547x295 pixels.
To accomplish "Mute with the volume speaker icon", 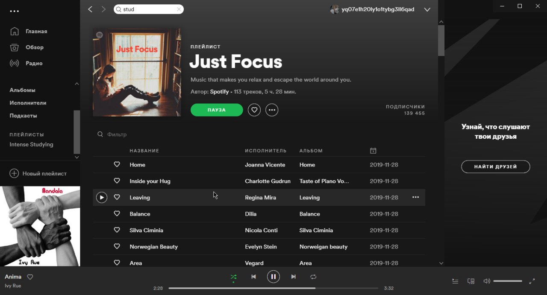I will (486, 281).
